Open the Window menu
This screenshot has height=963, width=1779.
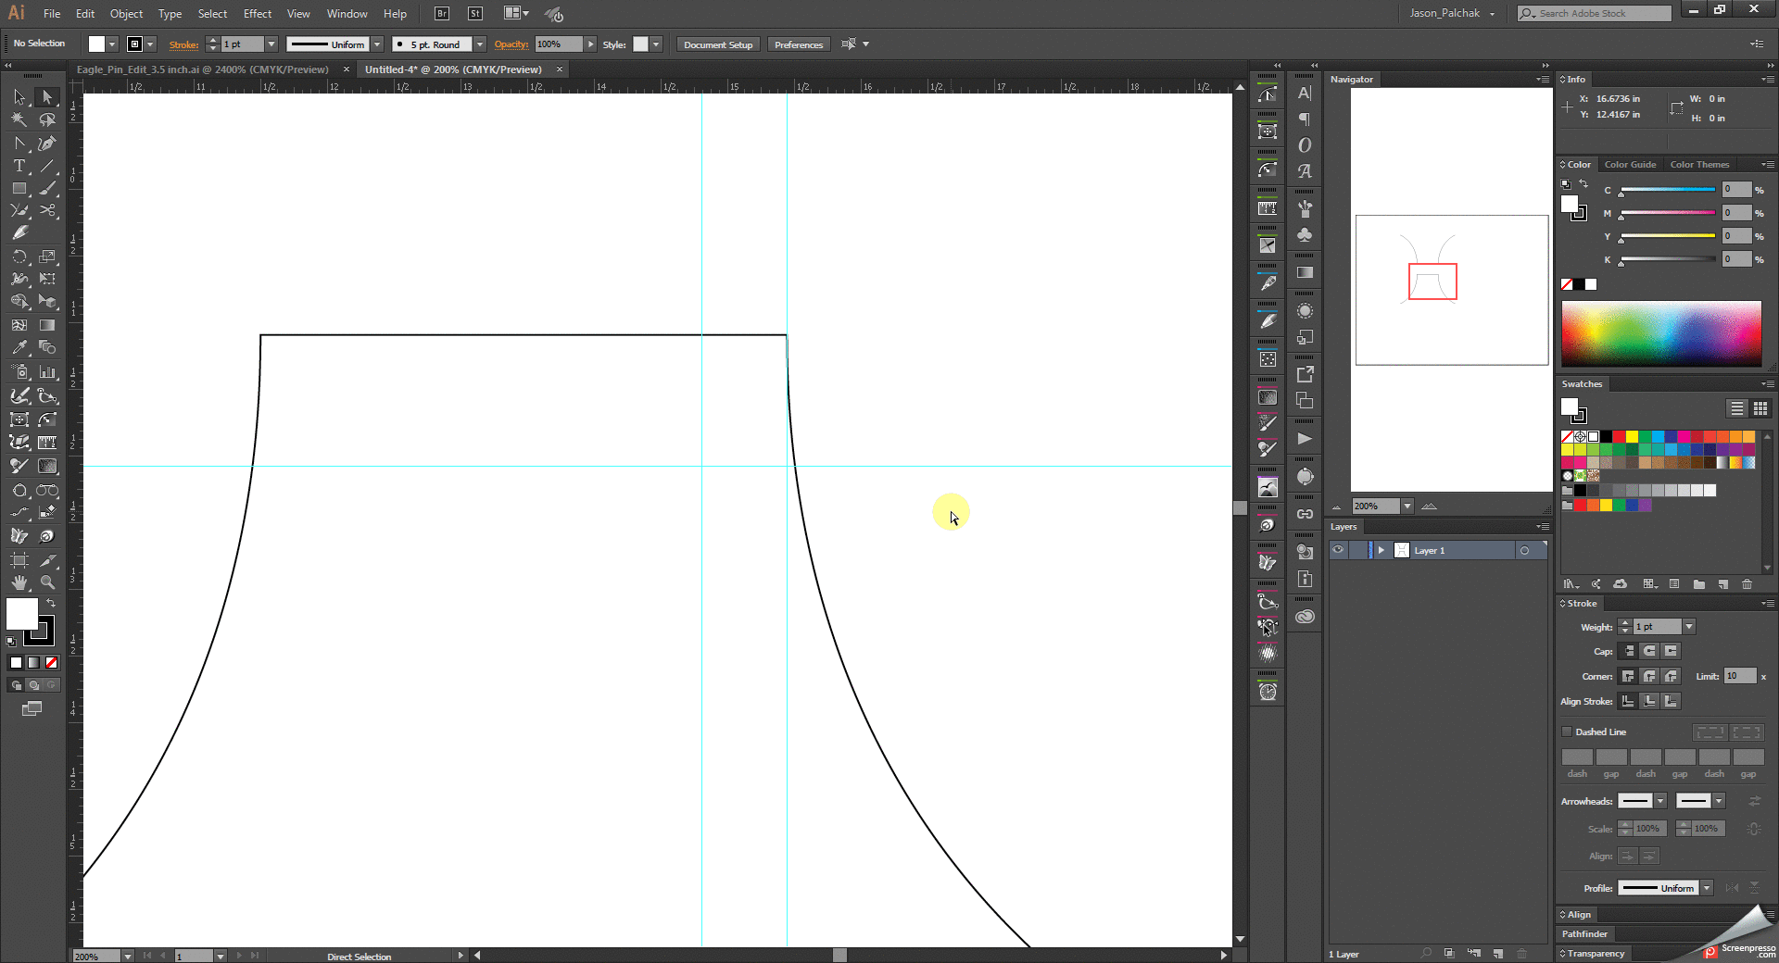point(347,13)
